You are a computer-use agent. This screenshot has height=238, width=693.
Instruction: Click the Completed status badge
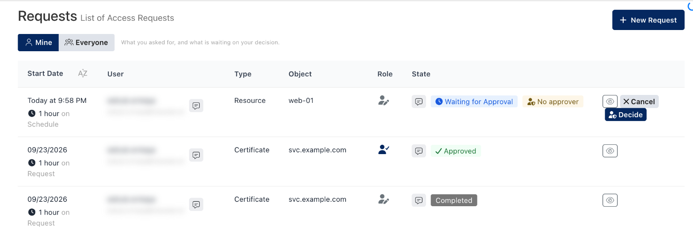(454, 200)
